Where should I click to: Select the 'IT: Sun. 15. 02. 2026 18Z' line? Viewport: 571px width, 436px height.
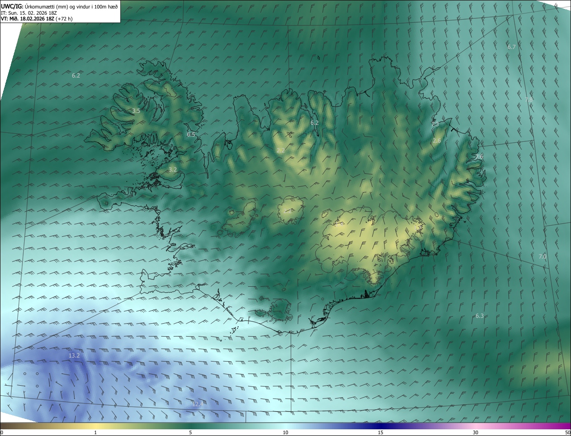click(29, 12)
